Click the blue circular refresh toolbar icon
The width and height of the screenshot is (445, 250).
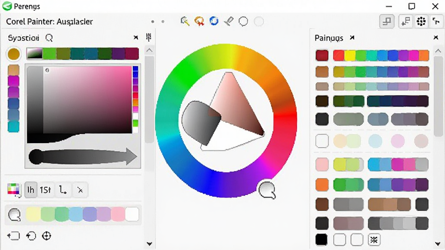coord(214,21)
